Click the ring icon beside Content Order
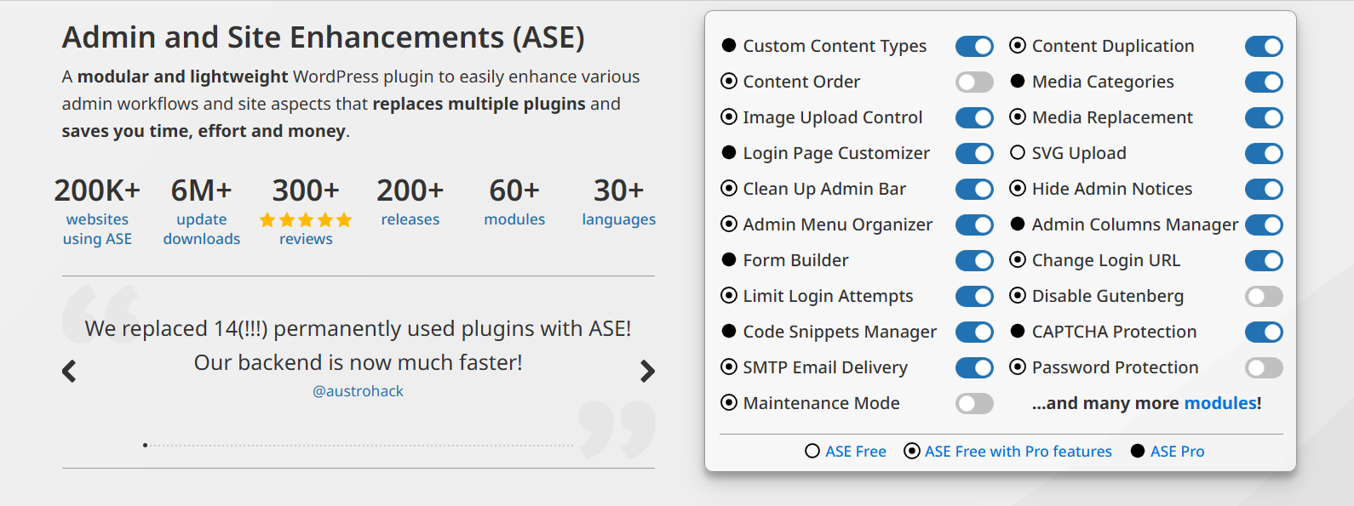 click(729, 82)
